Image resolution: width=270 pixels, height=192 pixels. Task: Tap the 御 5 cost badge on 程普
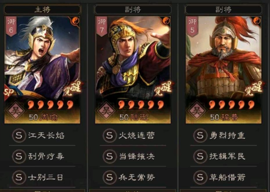click(x=192, y=26)
